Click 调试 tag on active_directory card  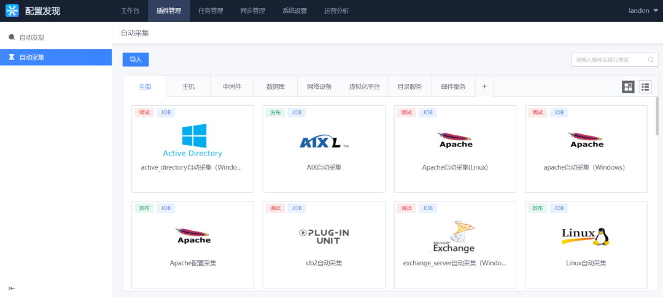point(144,113)
